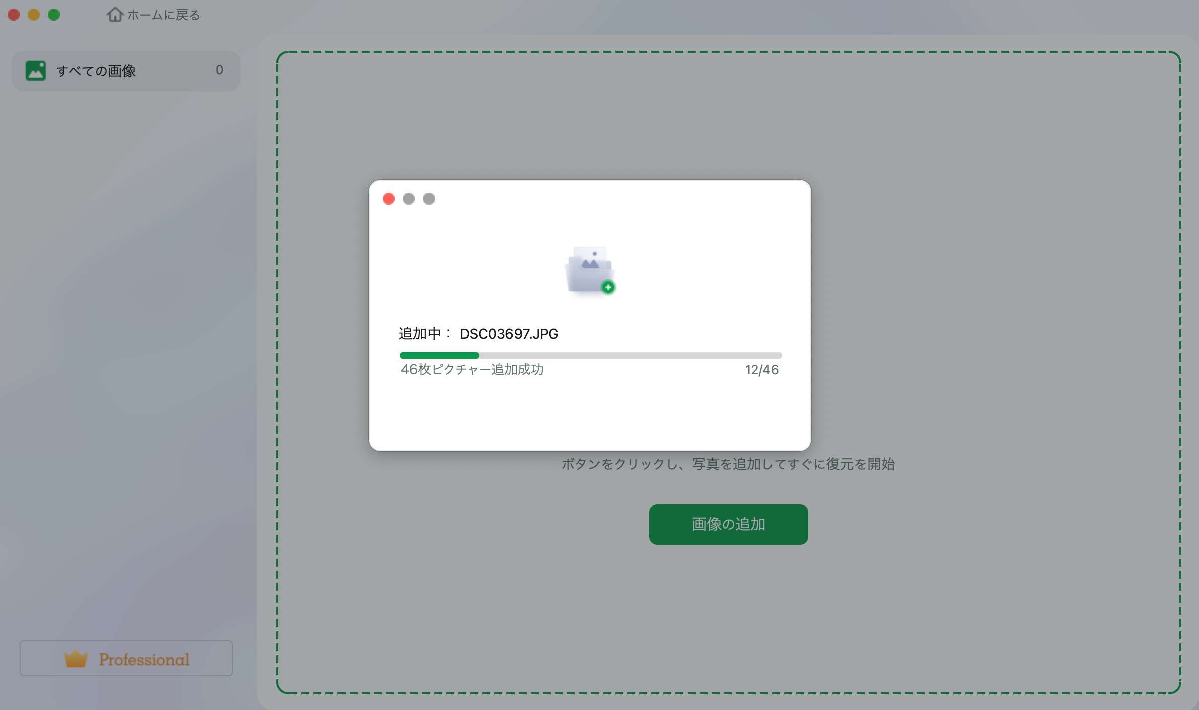Screen dimensions: 1199x710
Task: Maximize the main window with green button
Action: 54,15
